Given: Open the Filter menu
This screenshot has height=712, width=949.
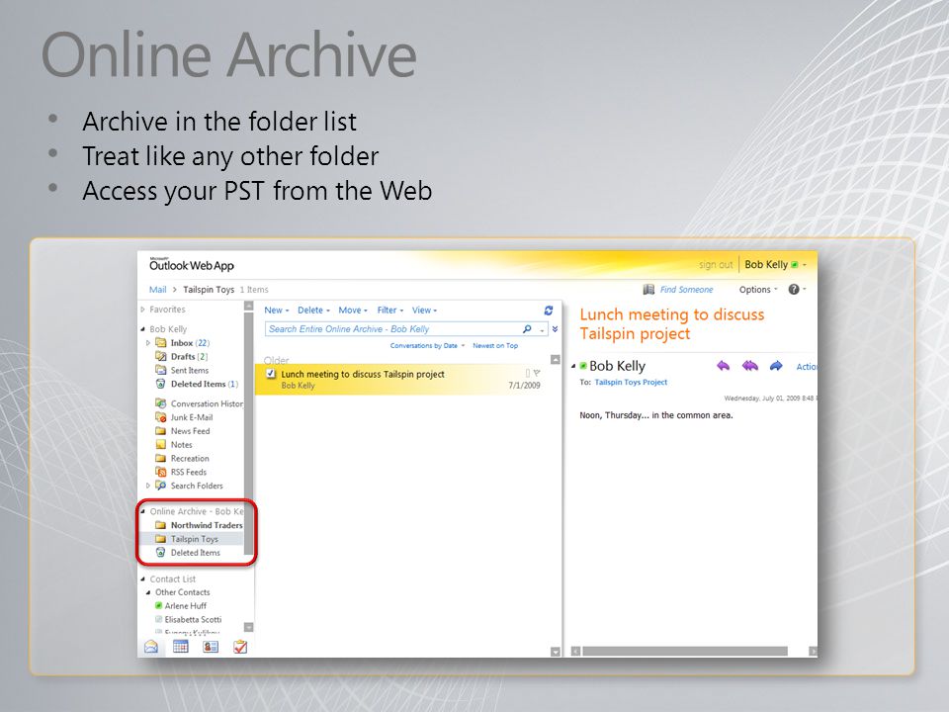Looking at the screenshot, I should 390,310.
